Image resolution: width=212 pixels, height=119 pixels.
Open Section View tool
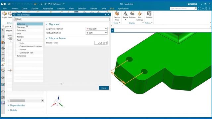[117, 16]
